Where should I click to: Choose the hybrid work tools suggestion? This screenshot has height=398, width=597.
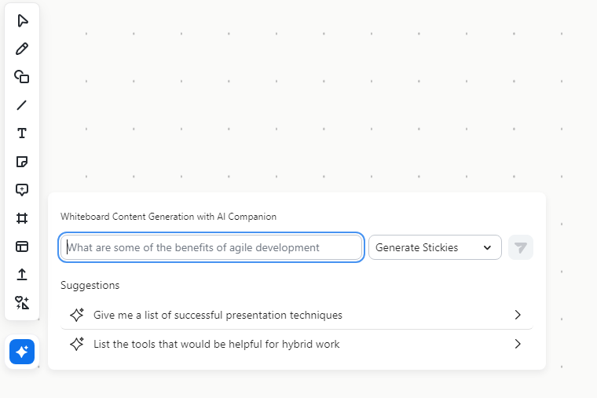pyautogui.click(x=216, y=344)
